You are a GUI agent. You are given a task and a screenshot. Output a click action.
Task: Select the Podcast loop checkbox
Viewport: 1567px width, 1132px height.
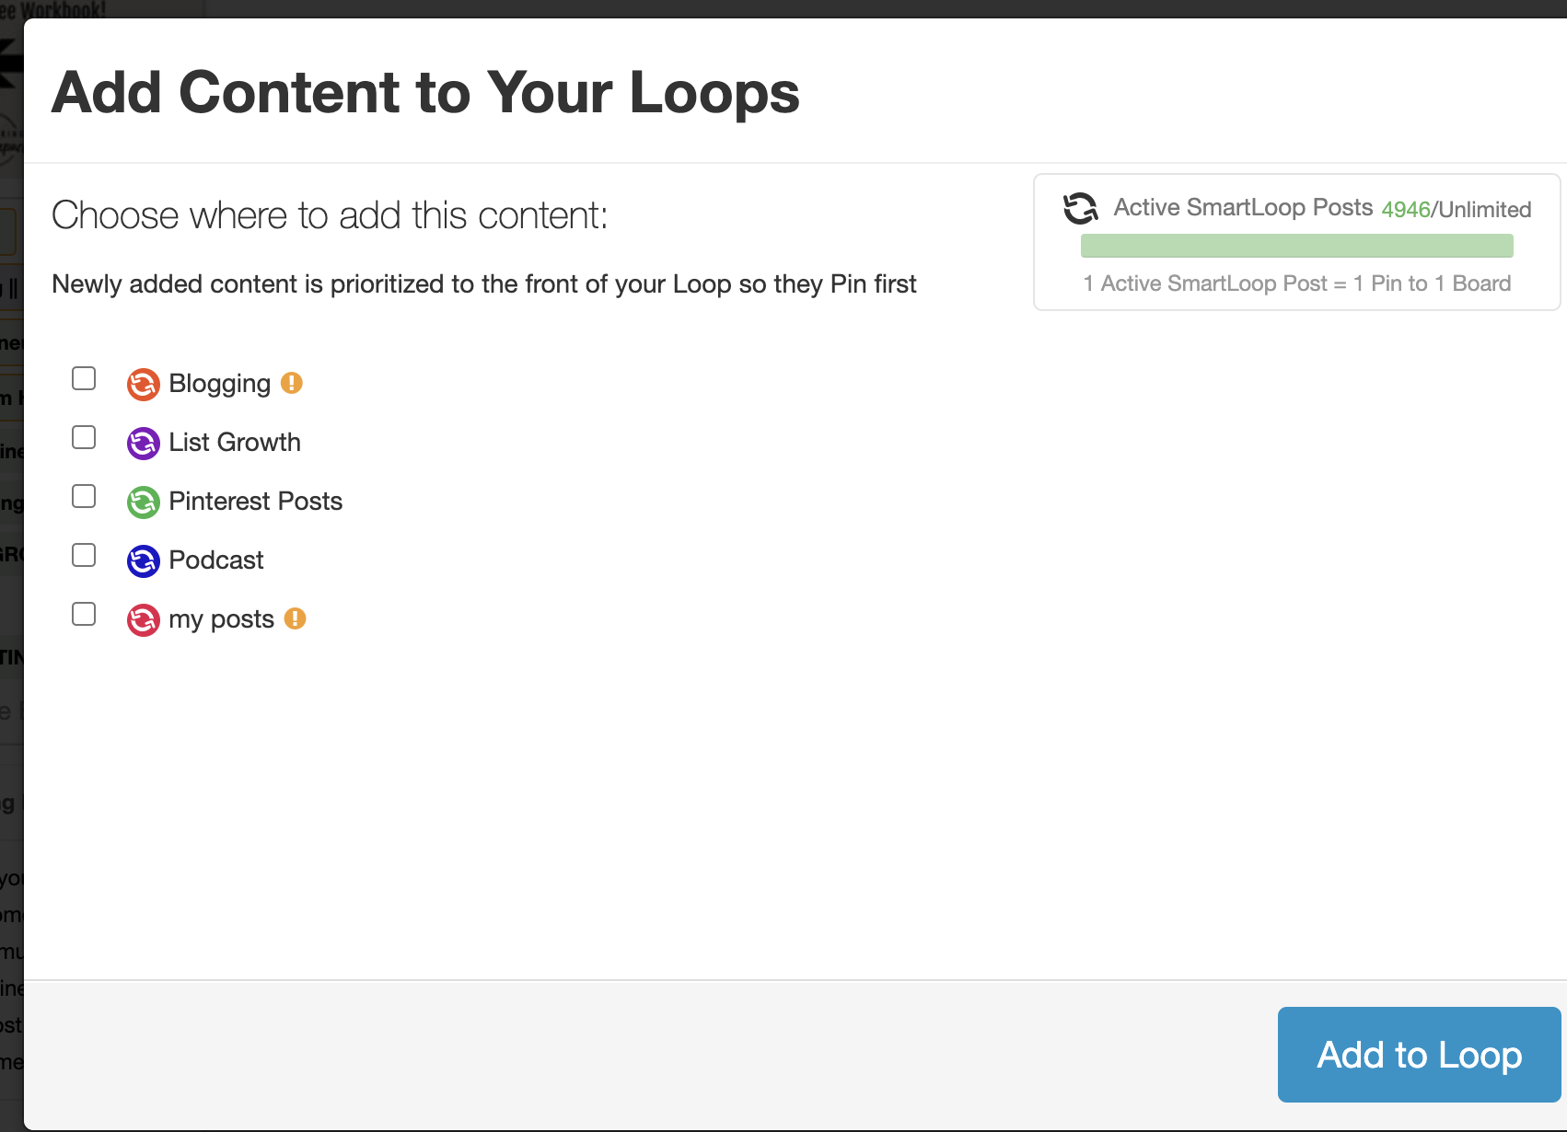[x=84, y=555]
